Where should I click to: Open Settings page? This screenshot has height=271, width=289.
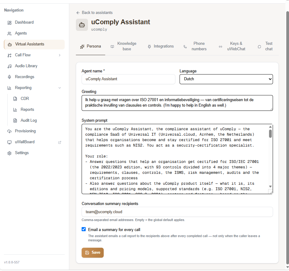coord(34,153)
